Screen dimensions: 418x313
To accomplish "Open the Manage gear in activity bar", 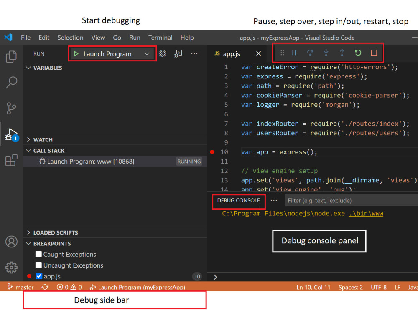I will click(x=11, y=267).
